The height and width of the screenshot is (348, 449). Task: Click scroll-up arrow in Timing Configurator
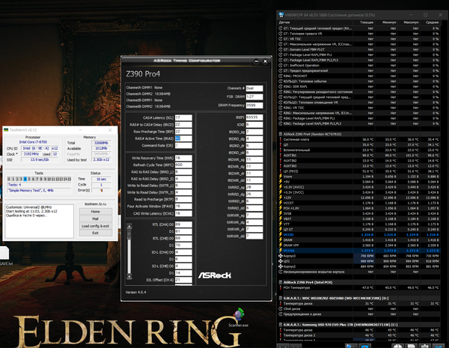[129, 227]
